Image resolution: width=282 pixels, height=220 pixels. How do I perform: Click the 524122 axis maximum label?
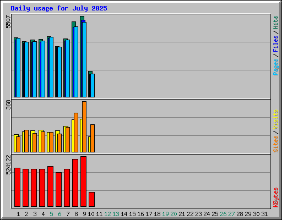tap(8, 165)
